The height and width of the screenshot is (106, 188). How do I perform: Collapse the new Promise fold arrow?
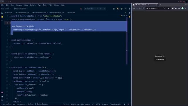click(x=9, y=85)
